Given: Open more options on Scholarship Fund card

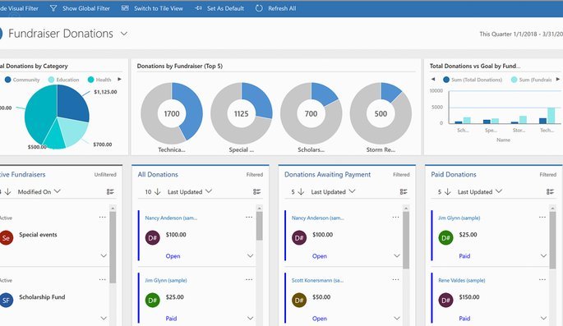Looking at the screenshot, I should coord(103,280).
